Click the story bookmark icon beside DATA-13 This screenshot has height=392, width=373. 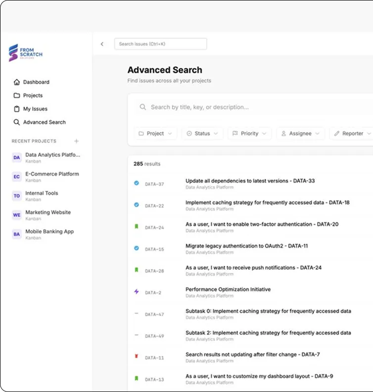(x=137, y=378)
